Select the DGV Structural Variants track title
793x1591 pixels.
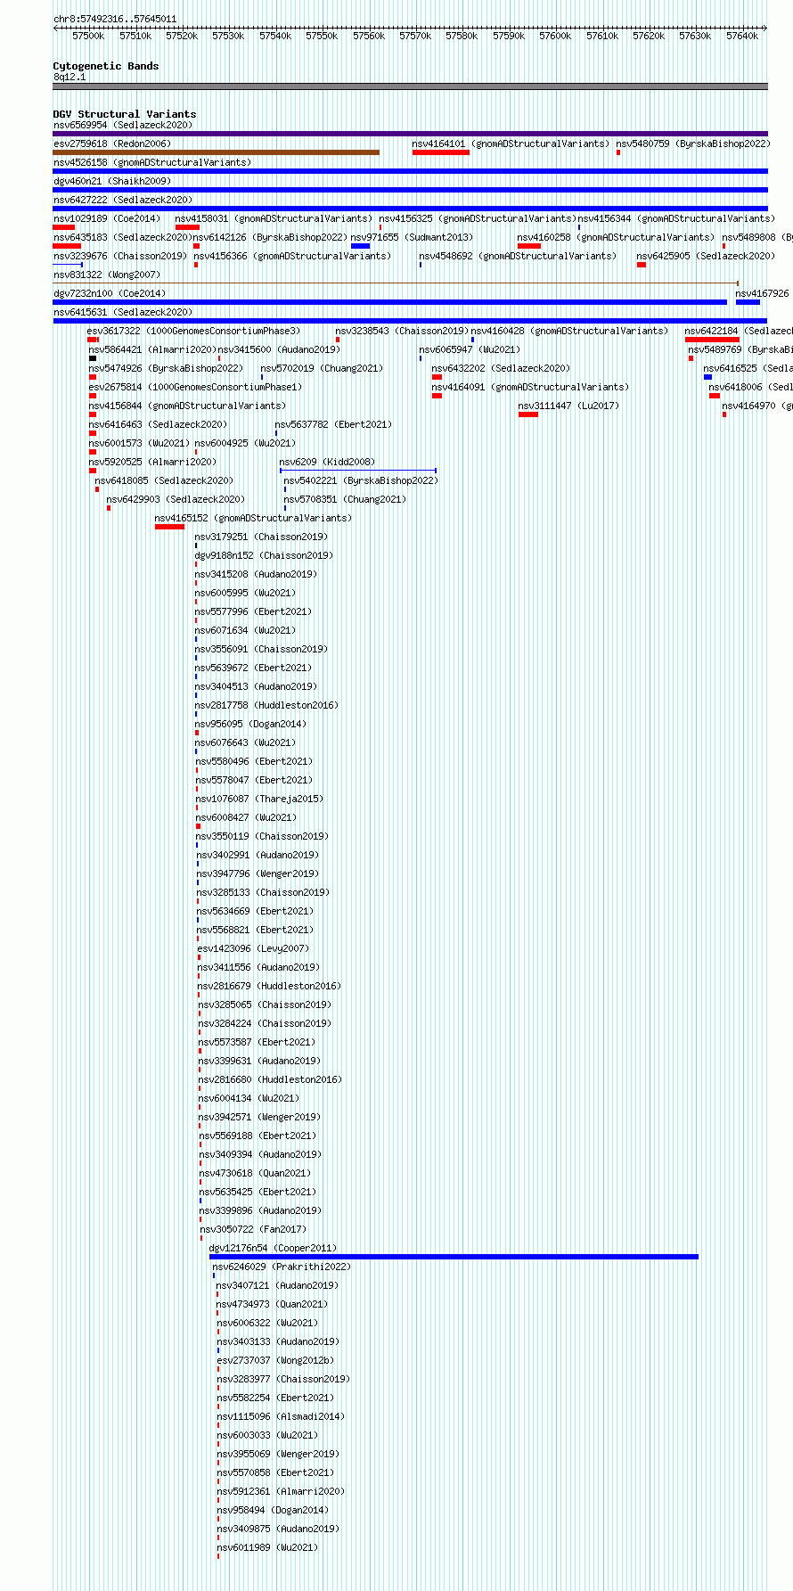pyautogui.click(x=125, y=114)
